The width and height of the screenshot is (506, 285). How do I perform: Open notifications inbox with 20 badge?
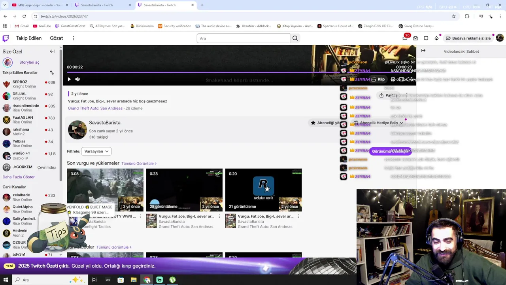pyautogui.click(x=405, y=38)
